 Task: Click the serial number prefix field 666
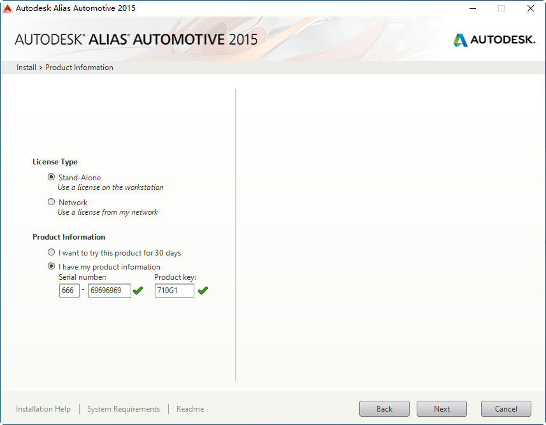click(69, 291)
